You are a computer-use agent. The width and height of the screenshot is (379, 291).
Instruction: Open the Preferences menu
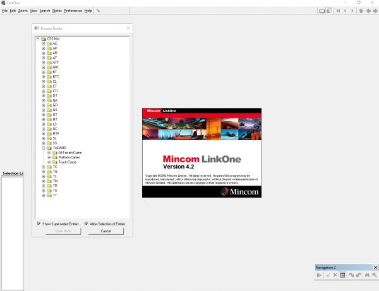[x=73, y=11]
